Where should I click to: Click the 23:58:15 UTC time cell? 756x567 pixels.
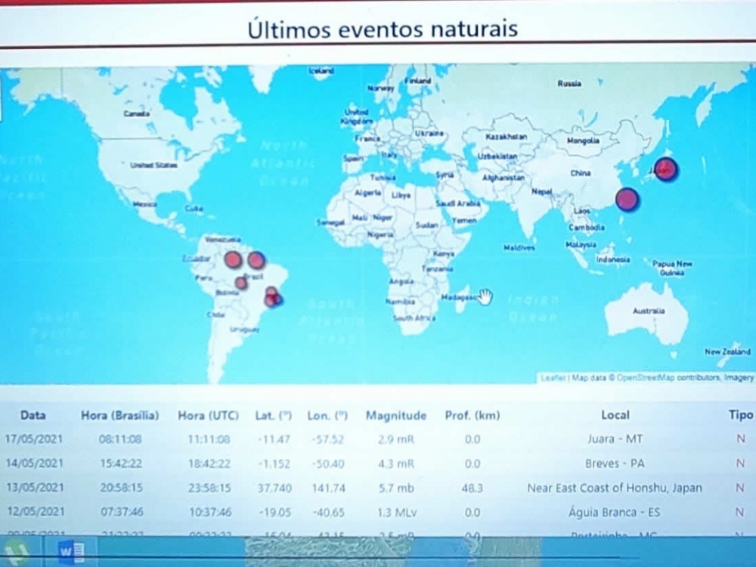click(209, 488)
